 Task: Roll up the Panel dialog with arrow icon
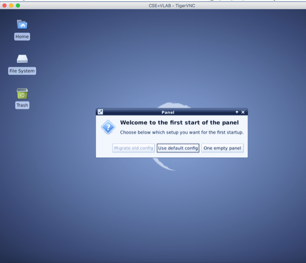pyautogui.click(x=237, y=112)
